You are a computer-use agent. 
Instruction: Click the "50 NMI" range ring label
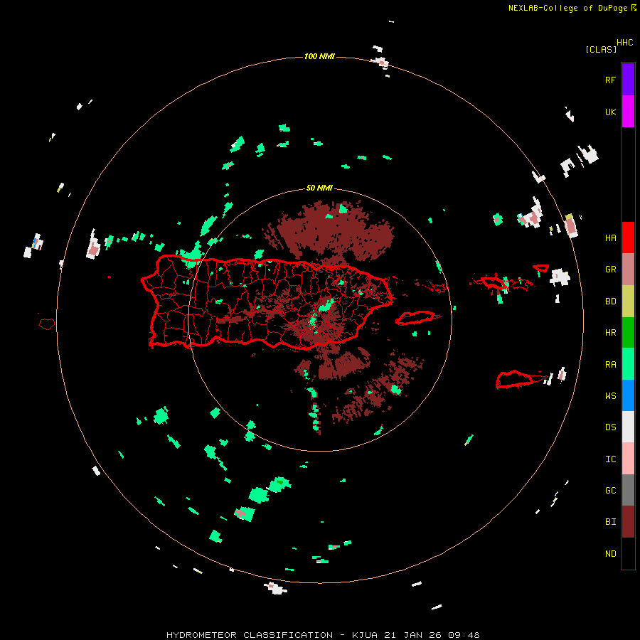pos(319,188)
